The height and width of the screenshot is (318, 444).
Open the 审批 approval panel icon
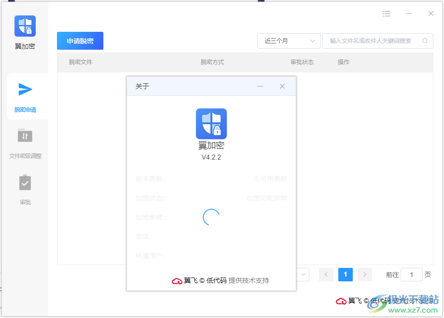[25, 182]
